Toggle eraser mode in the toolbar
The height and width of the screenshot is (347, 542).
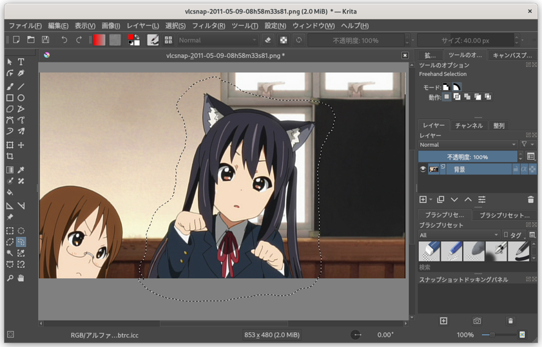point(268,40)
